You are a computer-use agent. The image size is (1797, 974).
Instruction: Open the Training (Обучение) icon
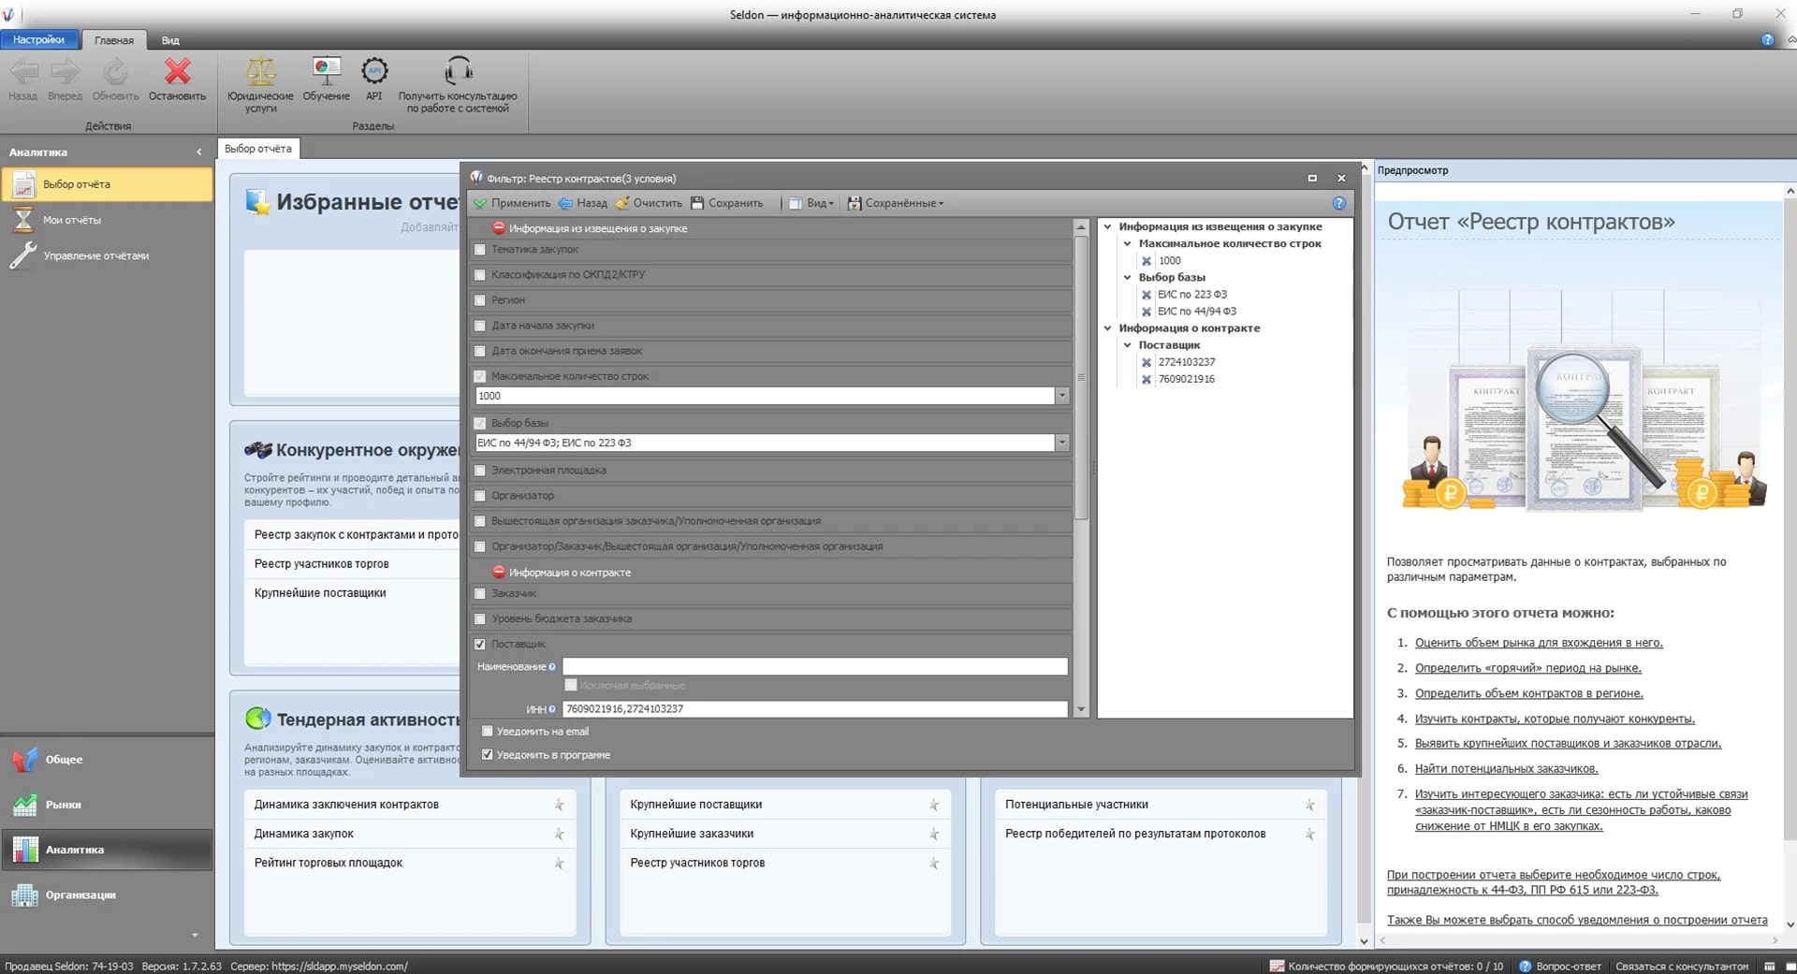point(326,71)
